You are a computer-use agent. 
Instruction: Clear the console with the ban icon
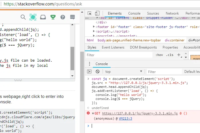[98, 72]
